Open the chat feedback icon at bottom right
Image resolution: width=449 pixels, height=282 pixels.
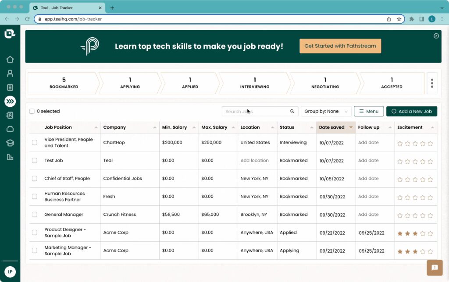(x=435, y=268)
